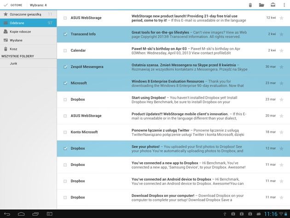Star the See your photos email
290x218 pixels.
tap(282, 148)
